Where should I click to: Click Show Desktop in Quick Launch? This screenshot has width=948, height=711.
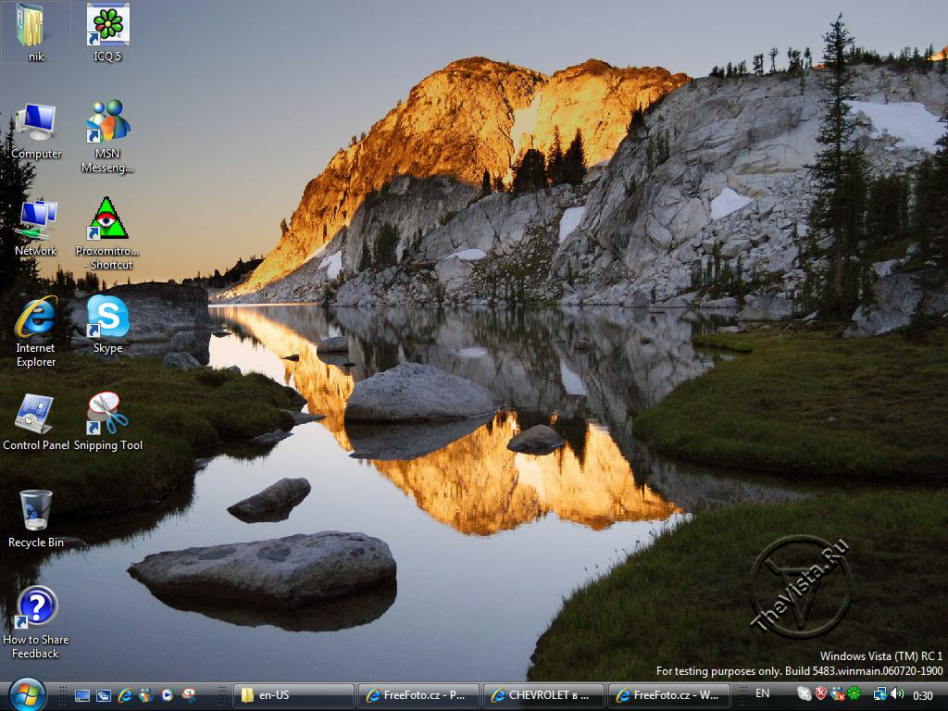tap(82, 696)
